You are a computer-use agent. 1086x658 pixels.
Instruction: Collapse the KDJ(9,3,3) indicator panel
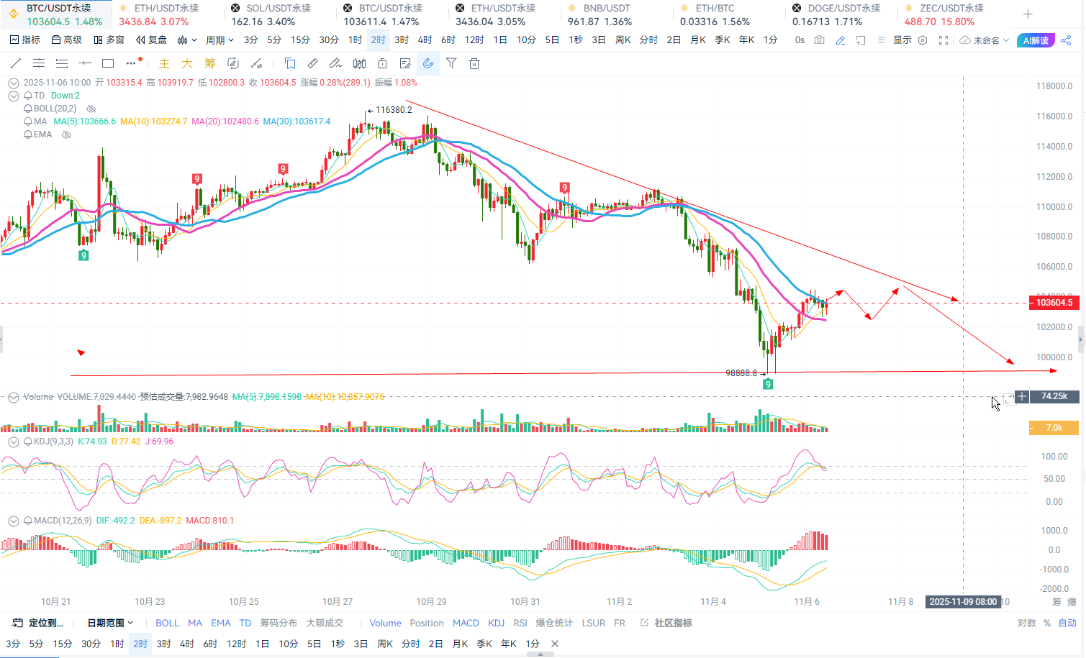coord(13,442)
